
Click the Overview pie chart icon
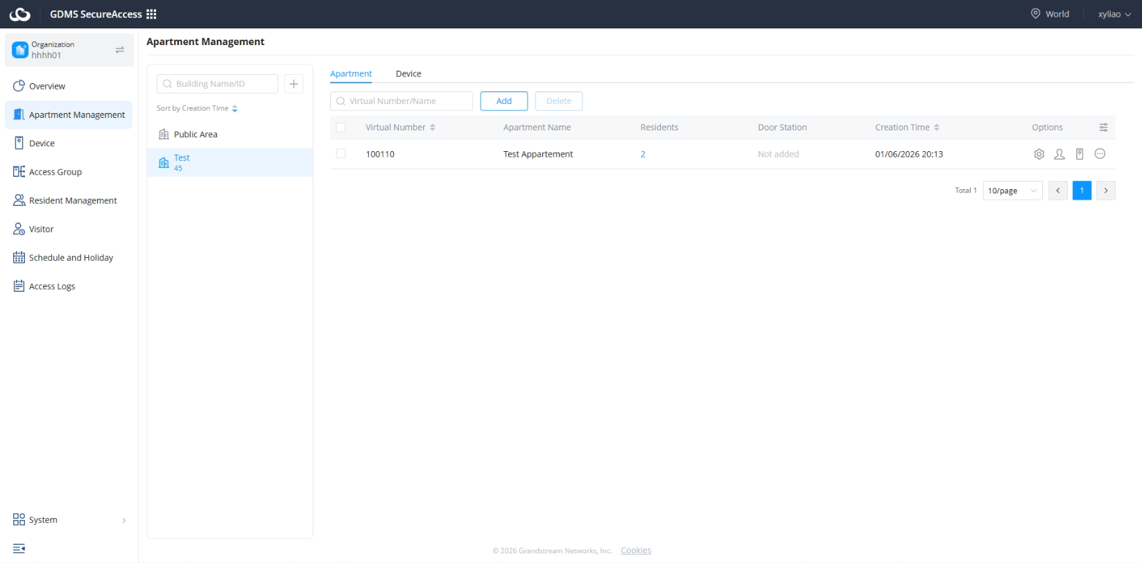click(19, 86)
